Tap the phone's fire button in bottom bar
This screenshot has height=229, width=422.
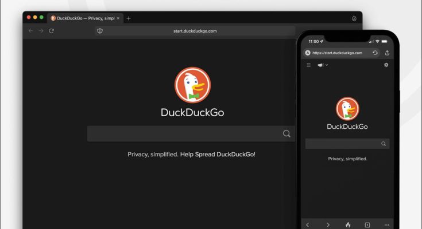[x=347, y=224]
